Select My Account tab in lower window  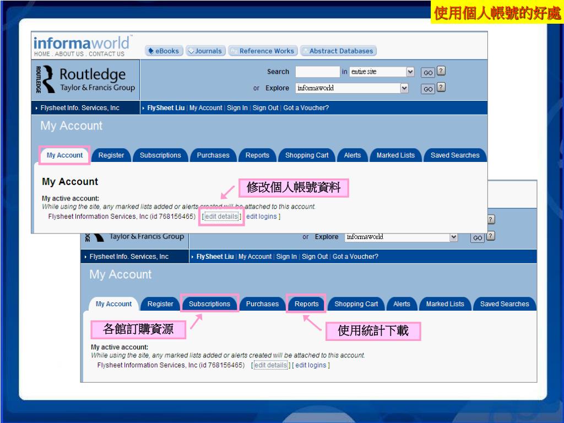click(x=113, y=304)
